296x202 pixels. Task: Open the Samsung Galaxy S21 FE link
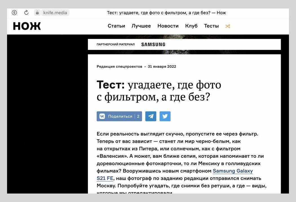233,171
